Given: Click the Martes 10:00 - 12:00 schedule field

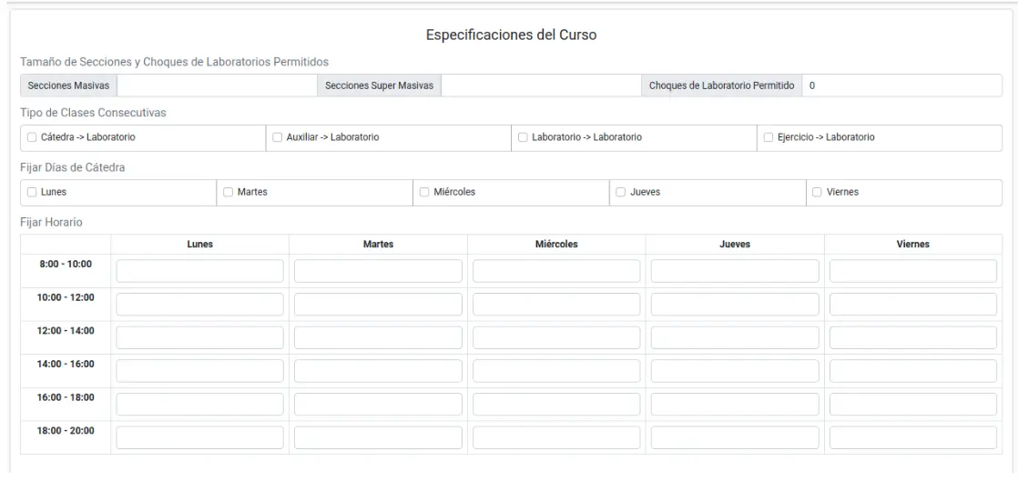Looking at the screenshot, I should tap(378, 304).
